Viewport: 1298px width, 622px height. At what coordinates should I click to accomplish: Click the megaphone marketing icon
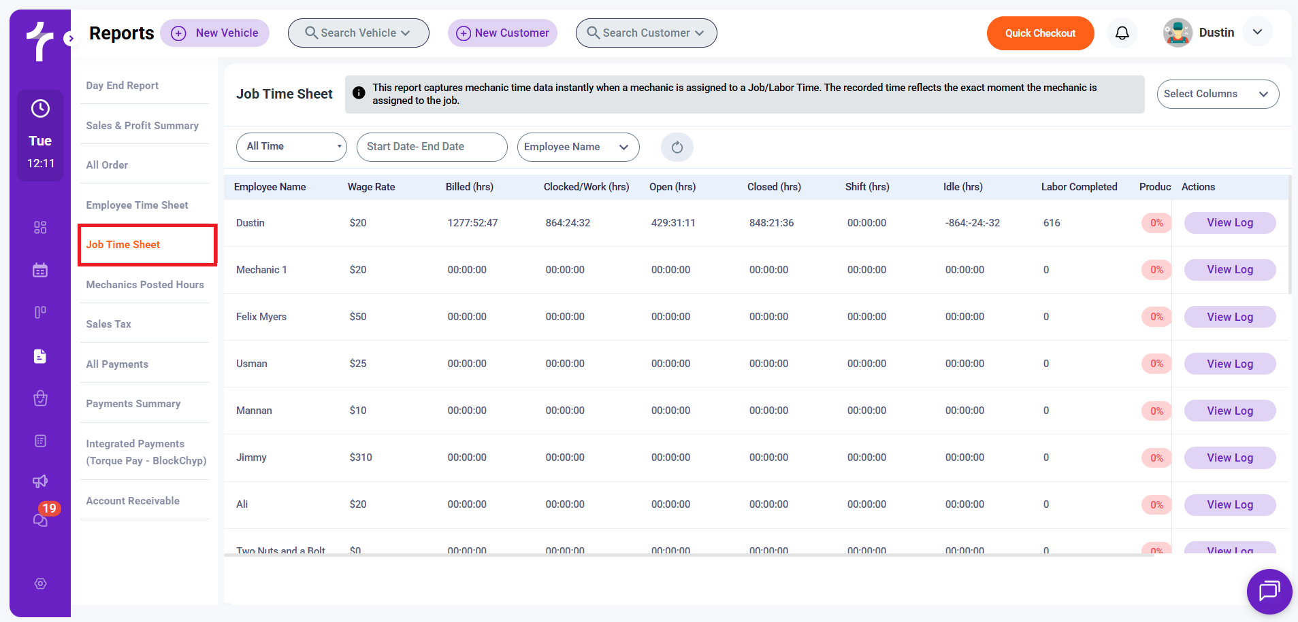click(40, 481)
